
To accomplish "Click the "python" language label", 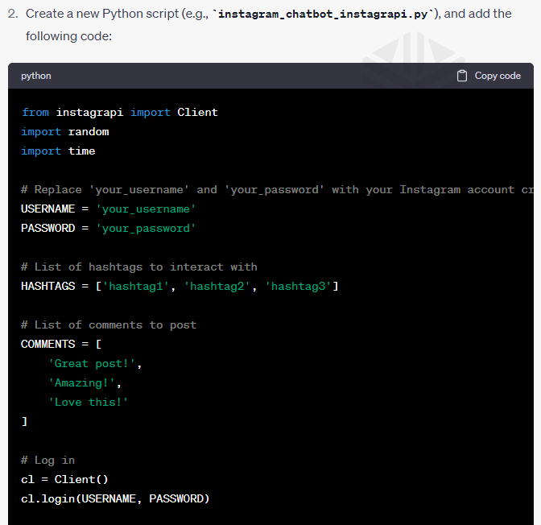I will 36,76.
